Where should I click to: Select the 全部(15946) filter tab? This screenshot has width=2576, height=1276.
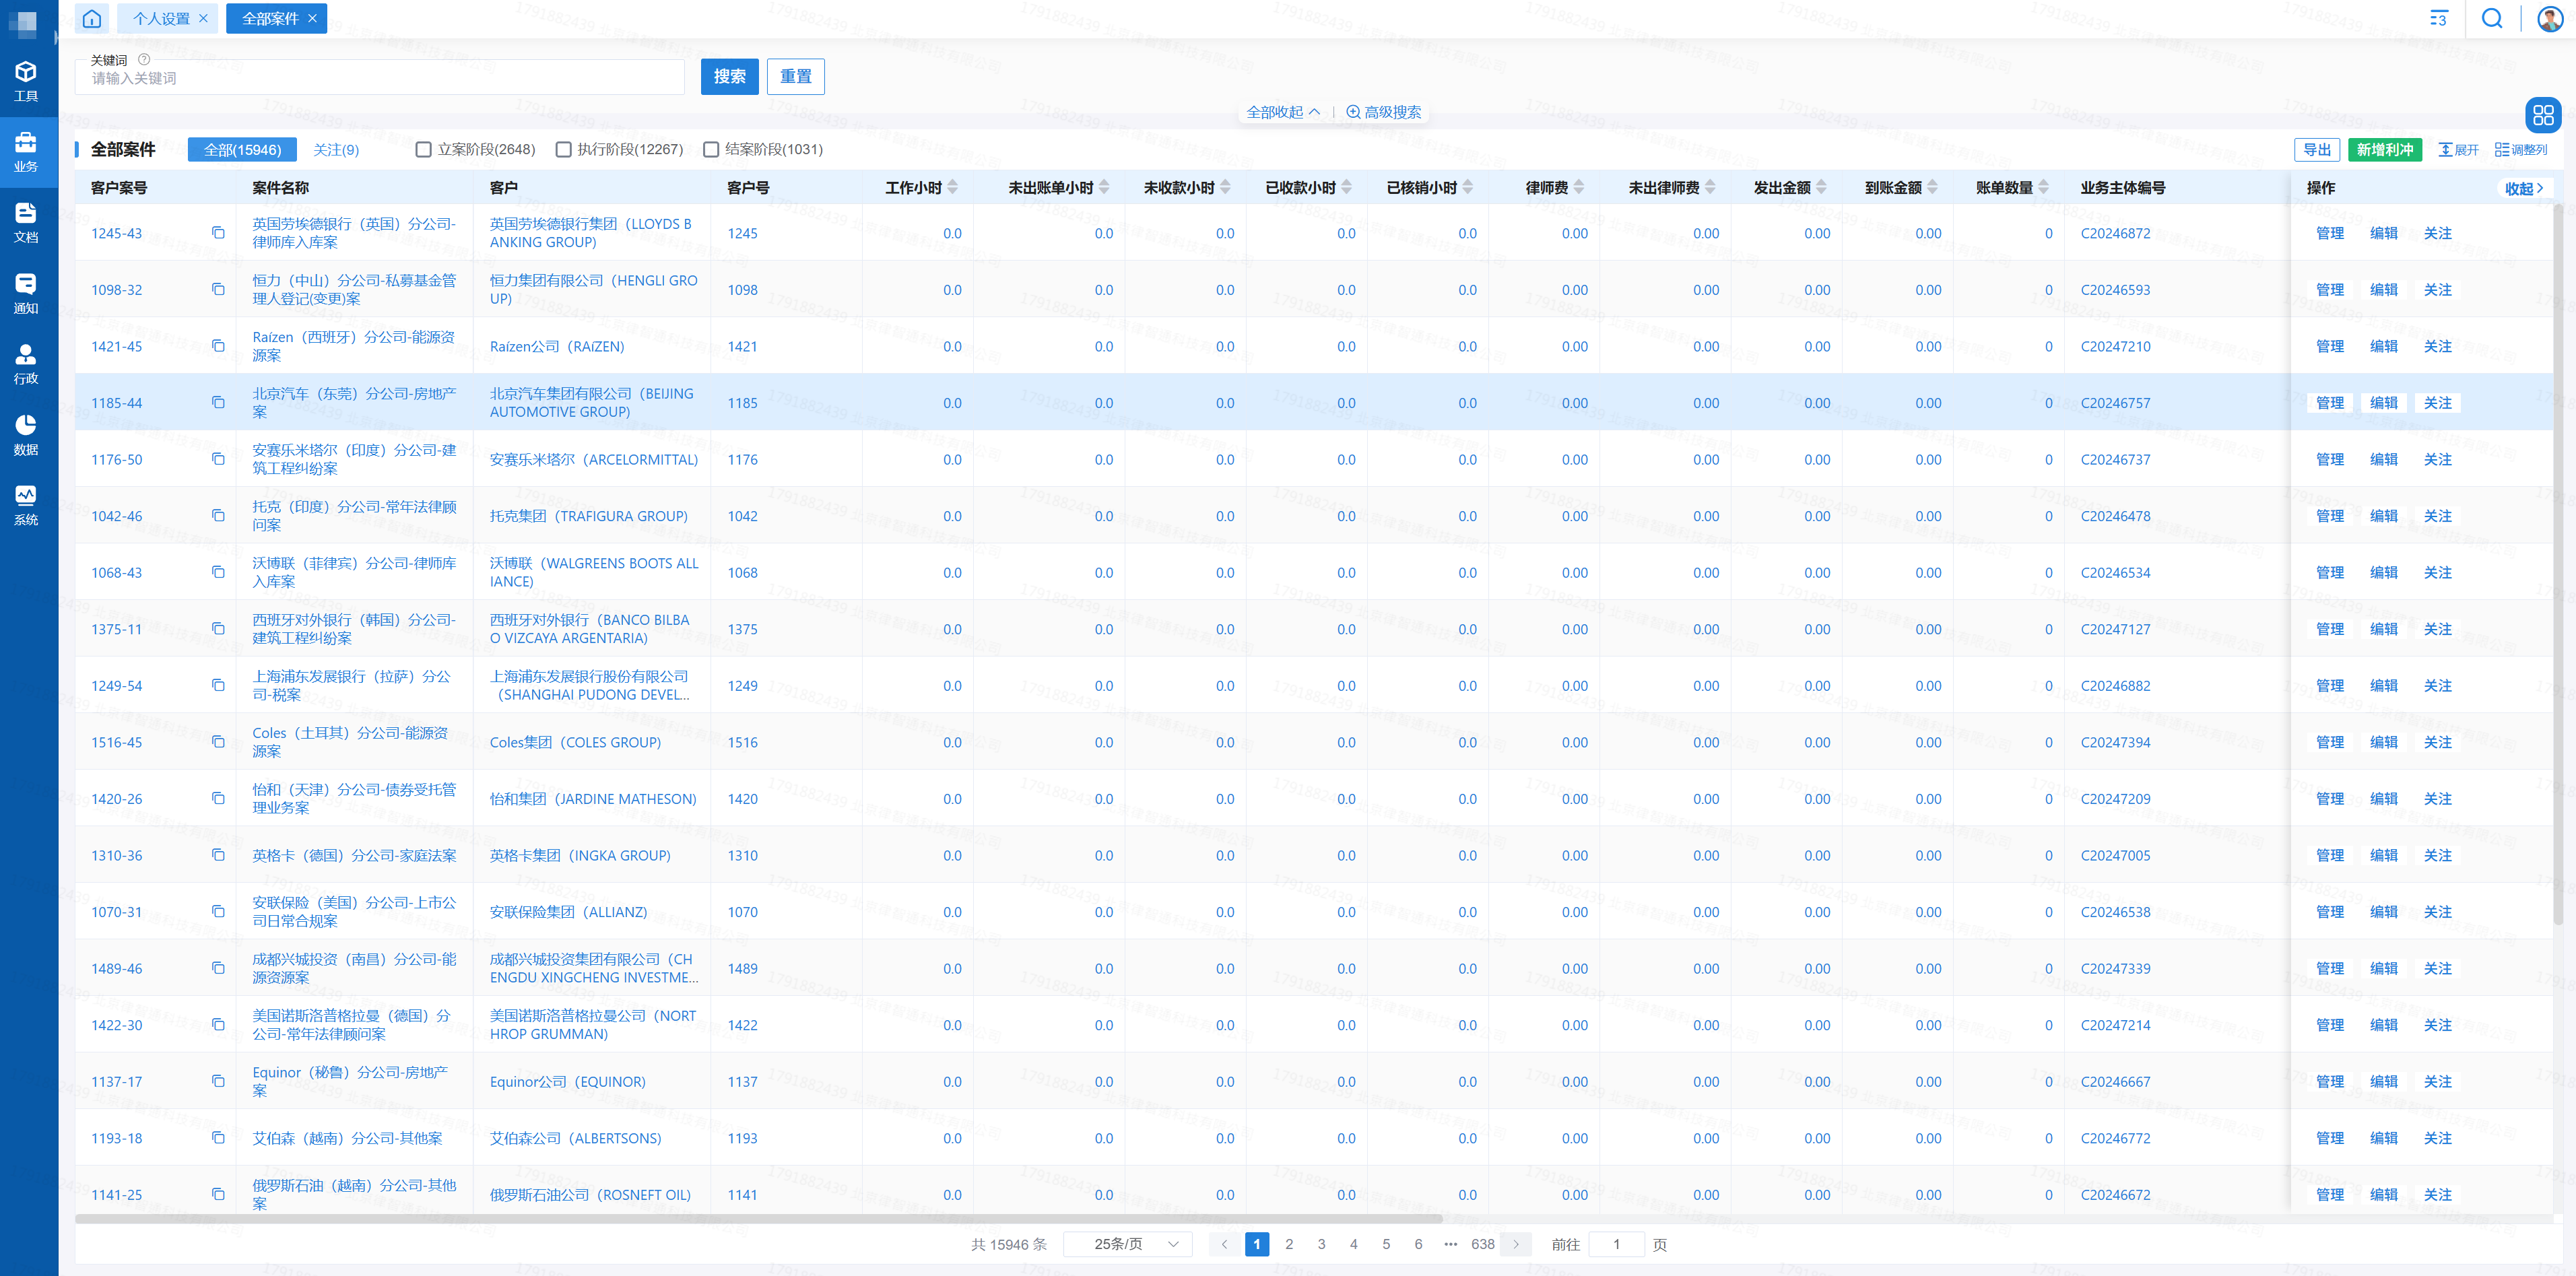tap(242, 150)
